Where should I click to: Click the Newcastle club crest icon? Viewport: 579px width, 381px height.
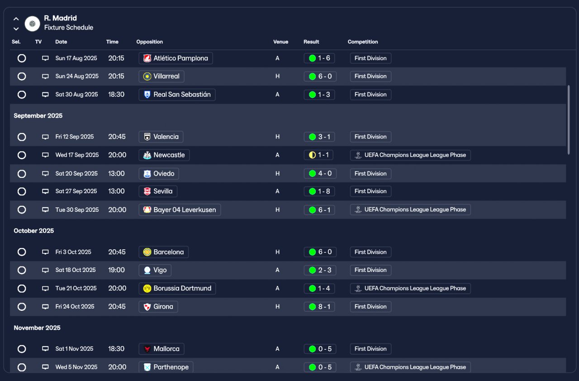147,155
